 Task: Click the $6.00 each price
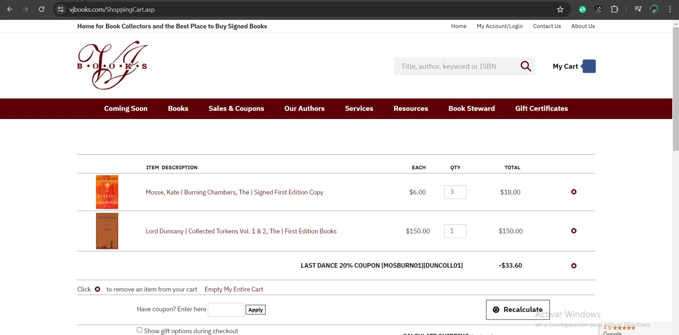tap(417, 192)
